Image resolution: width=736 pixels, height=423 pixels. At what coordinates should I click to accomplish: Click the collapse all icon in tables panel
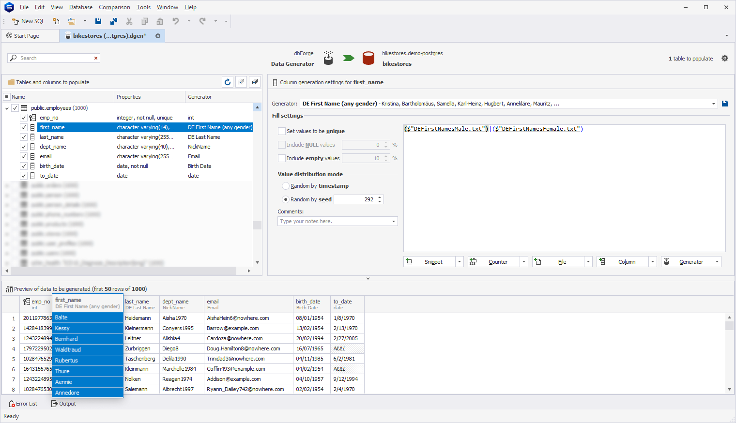tap(255, 82)
